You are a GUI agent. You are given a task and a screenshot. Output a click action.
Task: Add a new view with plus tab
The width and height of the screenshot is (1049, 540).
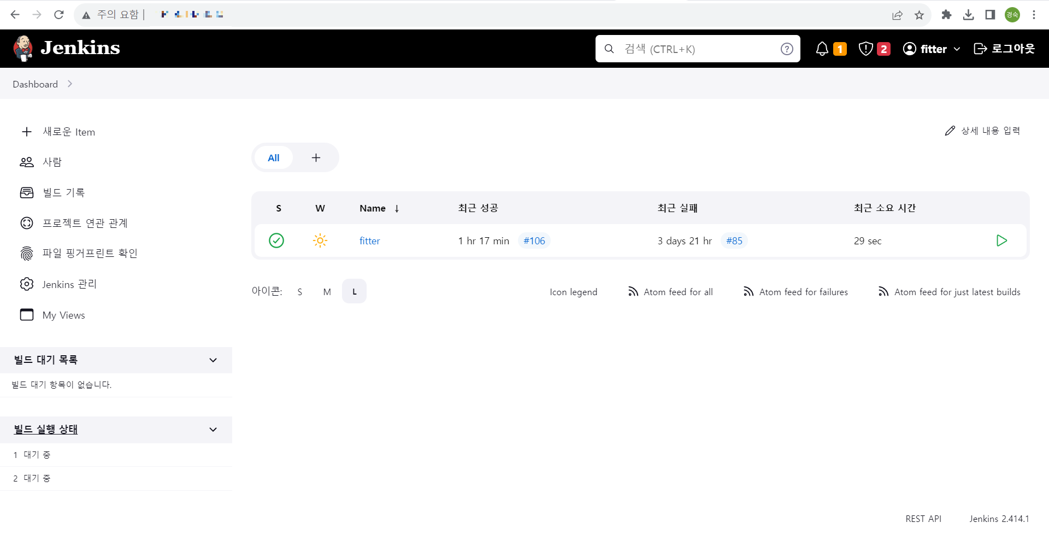(316, 158)
